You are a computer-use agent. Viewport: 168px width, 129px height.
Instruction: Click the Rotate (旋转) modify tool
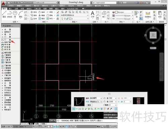[x=42, y=12]
